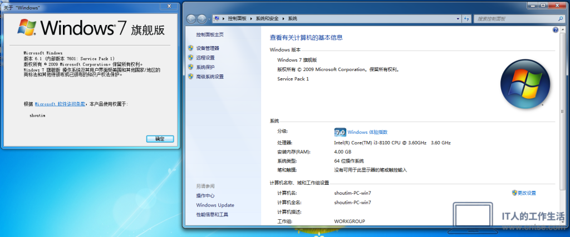This screenshot has width=570, height=237.
Task: Click the 更改设置 link
Action: pyautogui.click(x=527, y=193)
